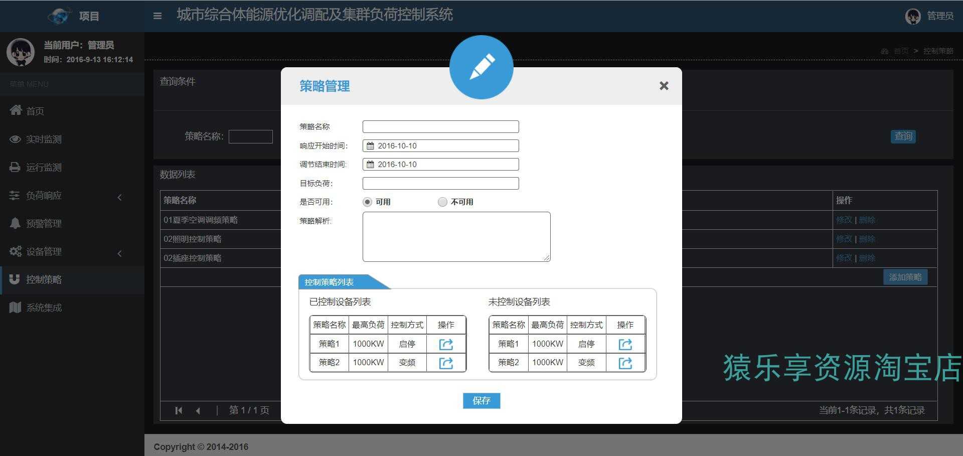Click the map icon beside 系统集成
The height and width of the screenshot is (456, 963).
point(15,308)
